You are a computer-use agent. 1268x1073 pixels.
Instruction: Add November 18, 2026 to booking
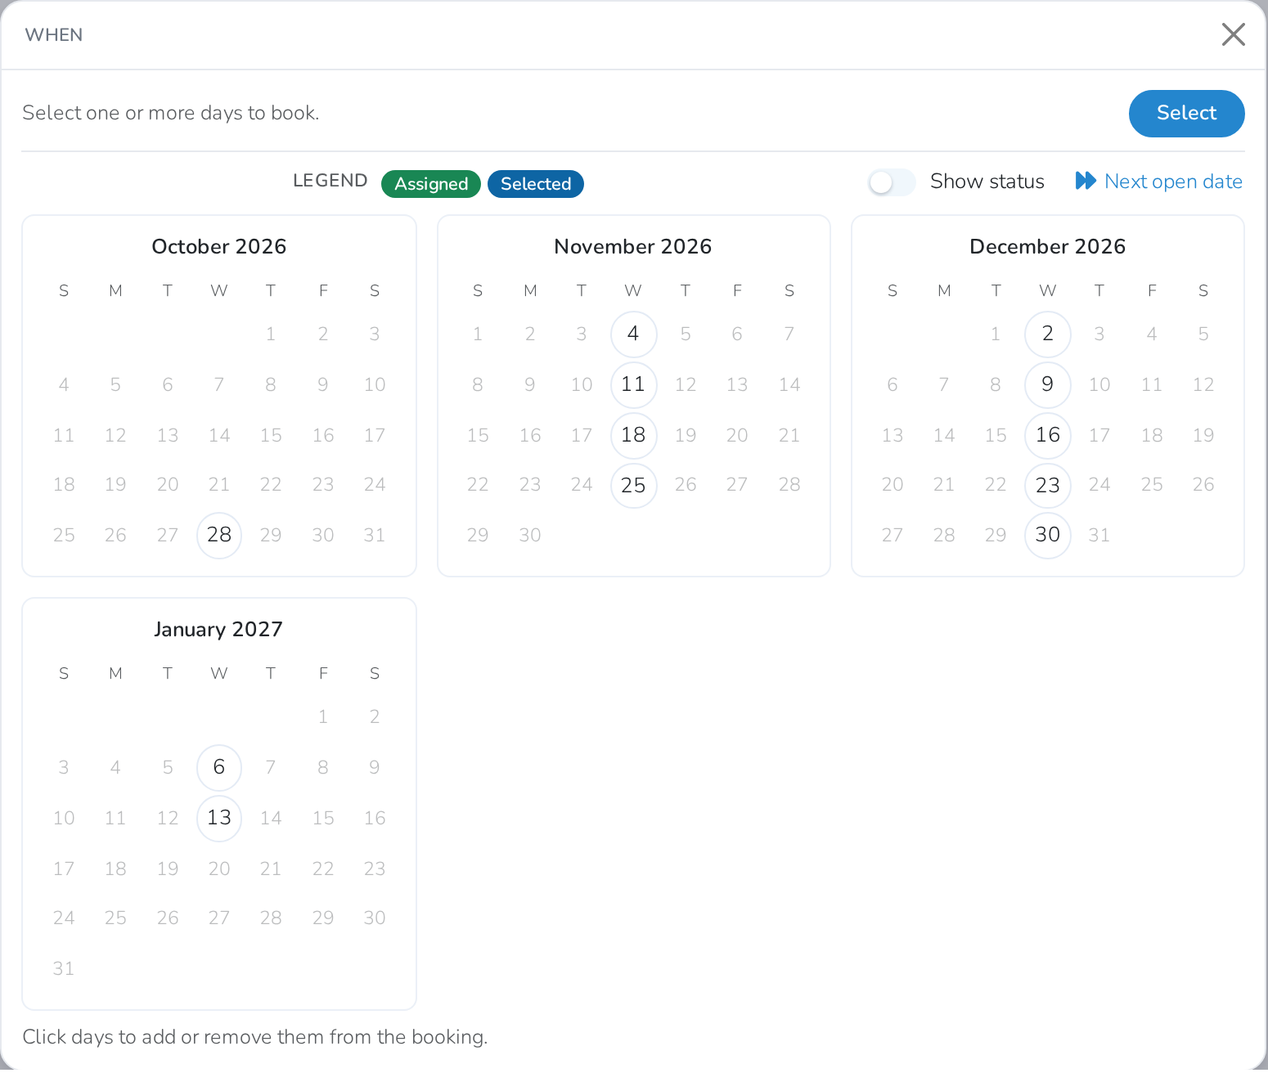(x=633, y=436)
